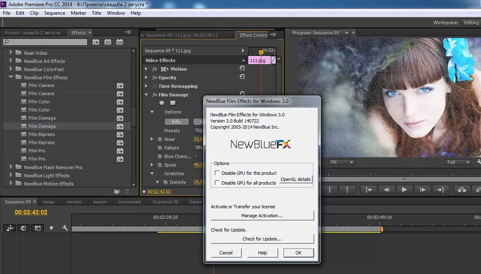Collapse the NewBlue Film Effects folder

[11, 77]
